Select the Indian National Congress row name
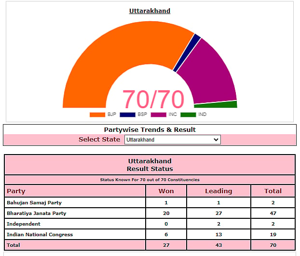300x256 pixels. click(40, 235)
